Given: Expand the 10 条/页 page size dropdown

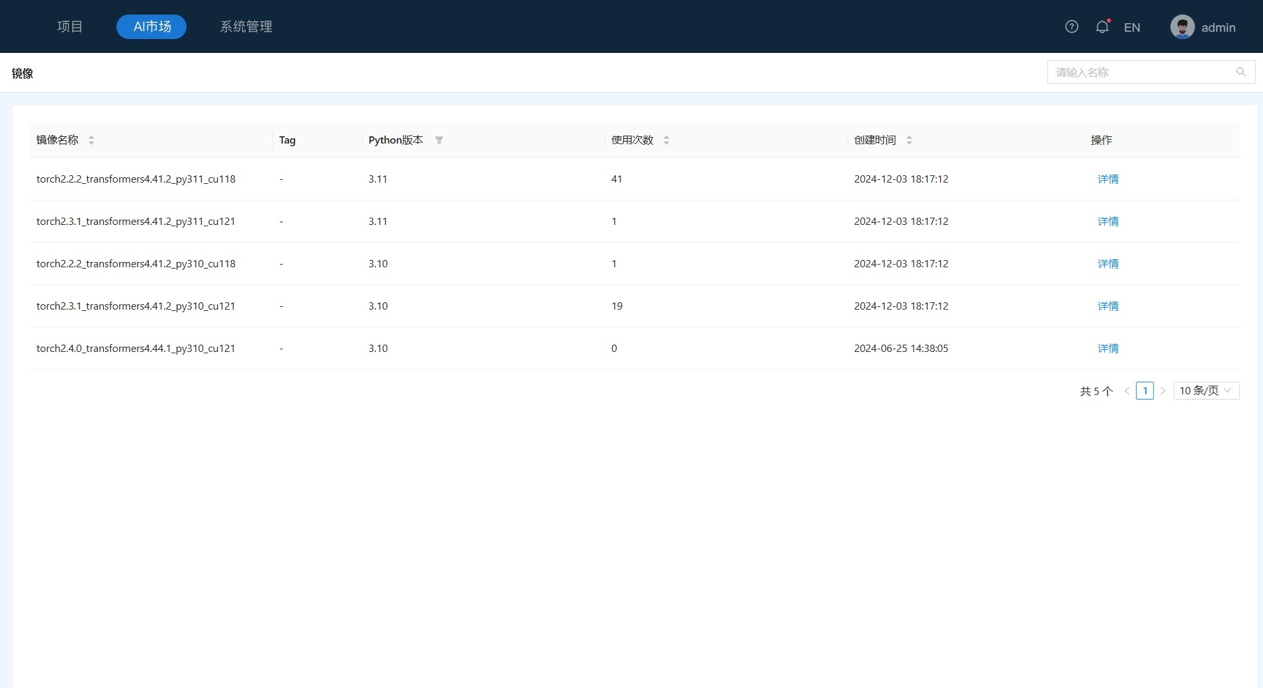Looking at the screenshot, I should coord(1205,391).
